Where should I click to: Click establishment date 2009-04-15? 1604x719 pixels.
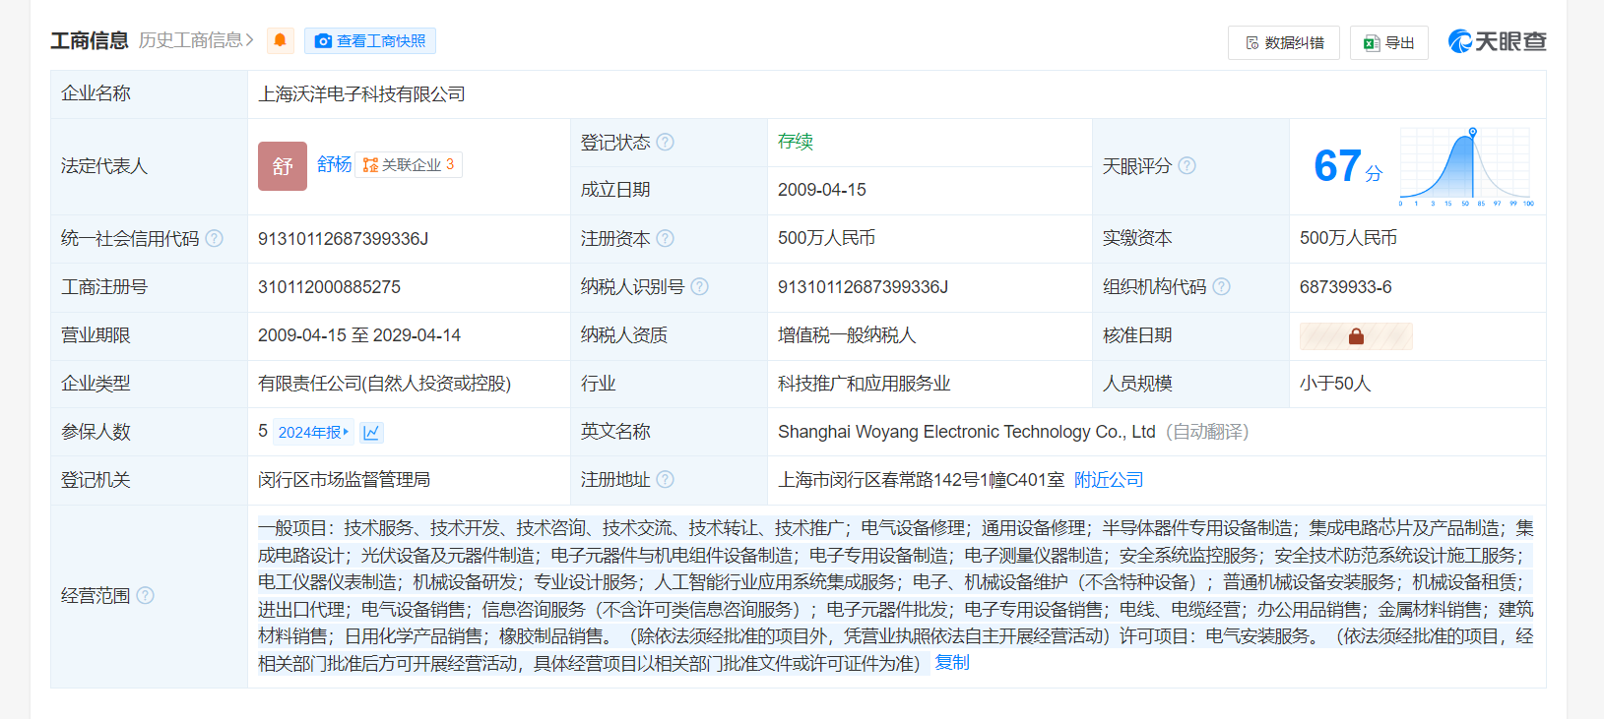tap(821, 190)
